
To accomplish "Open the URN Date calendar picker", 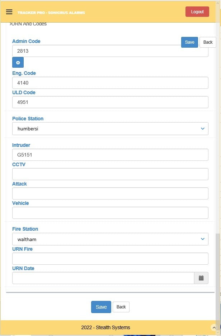I will tap(201, 278).
